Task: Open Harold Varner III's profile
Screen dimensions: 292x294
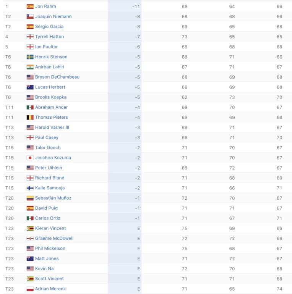Action: click(52, 128)
